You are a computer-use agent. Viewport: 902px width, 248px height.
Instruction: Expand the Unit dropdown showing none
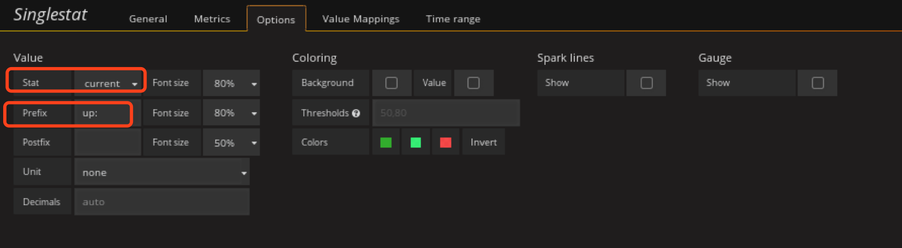click(161, 172)
